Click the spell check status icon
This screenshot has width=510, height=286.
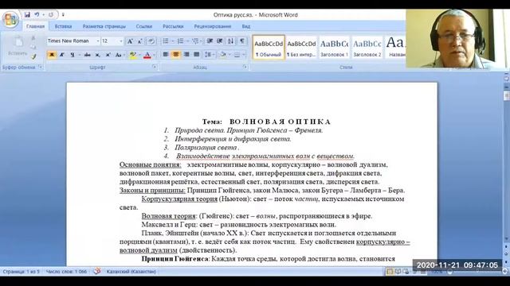pos(97,271)
